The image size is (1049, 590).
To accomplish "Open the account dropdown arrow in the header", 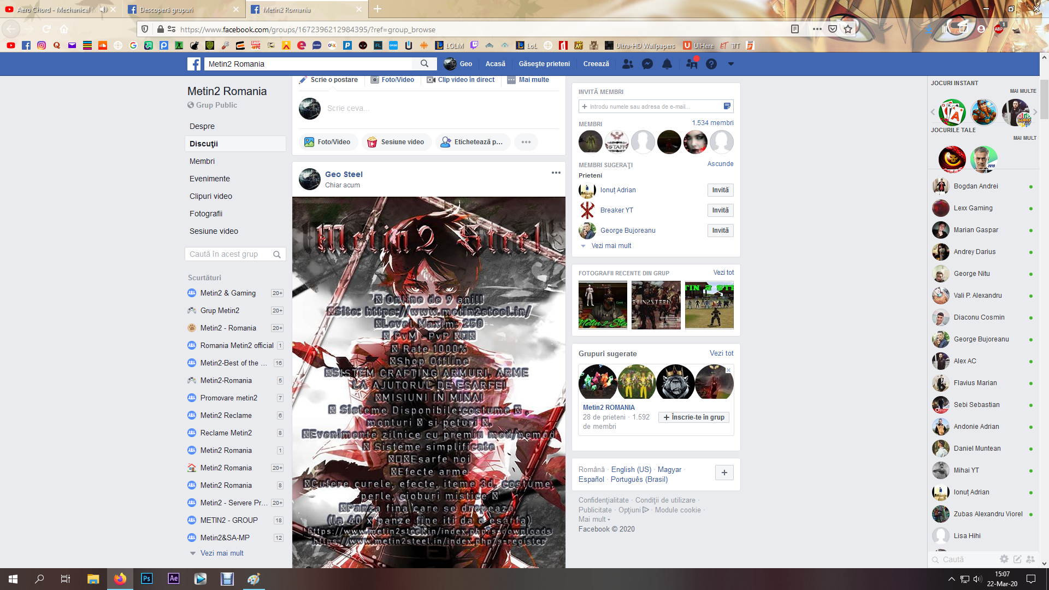I will point(731,64).
